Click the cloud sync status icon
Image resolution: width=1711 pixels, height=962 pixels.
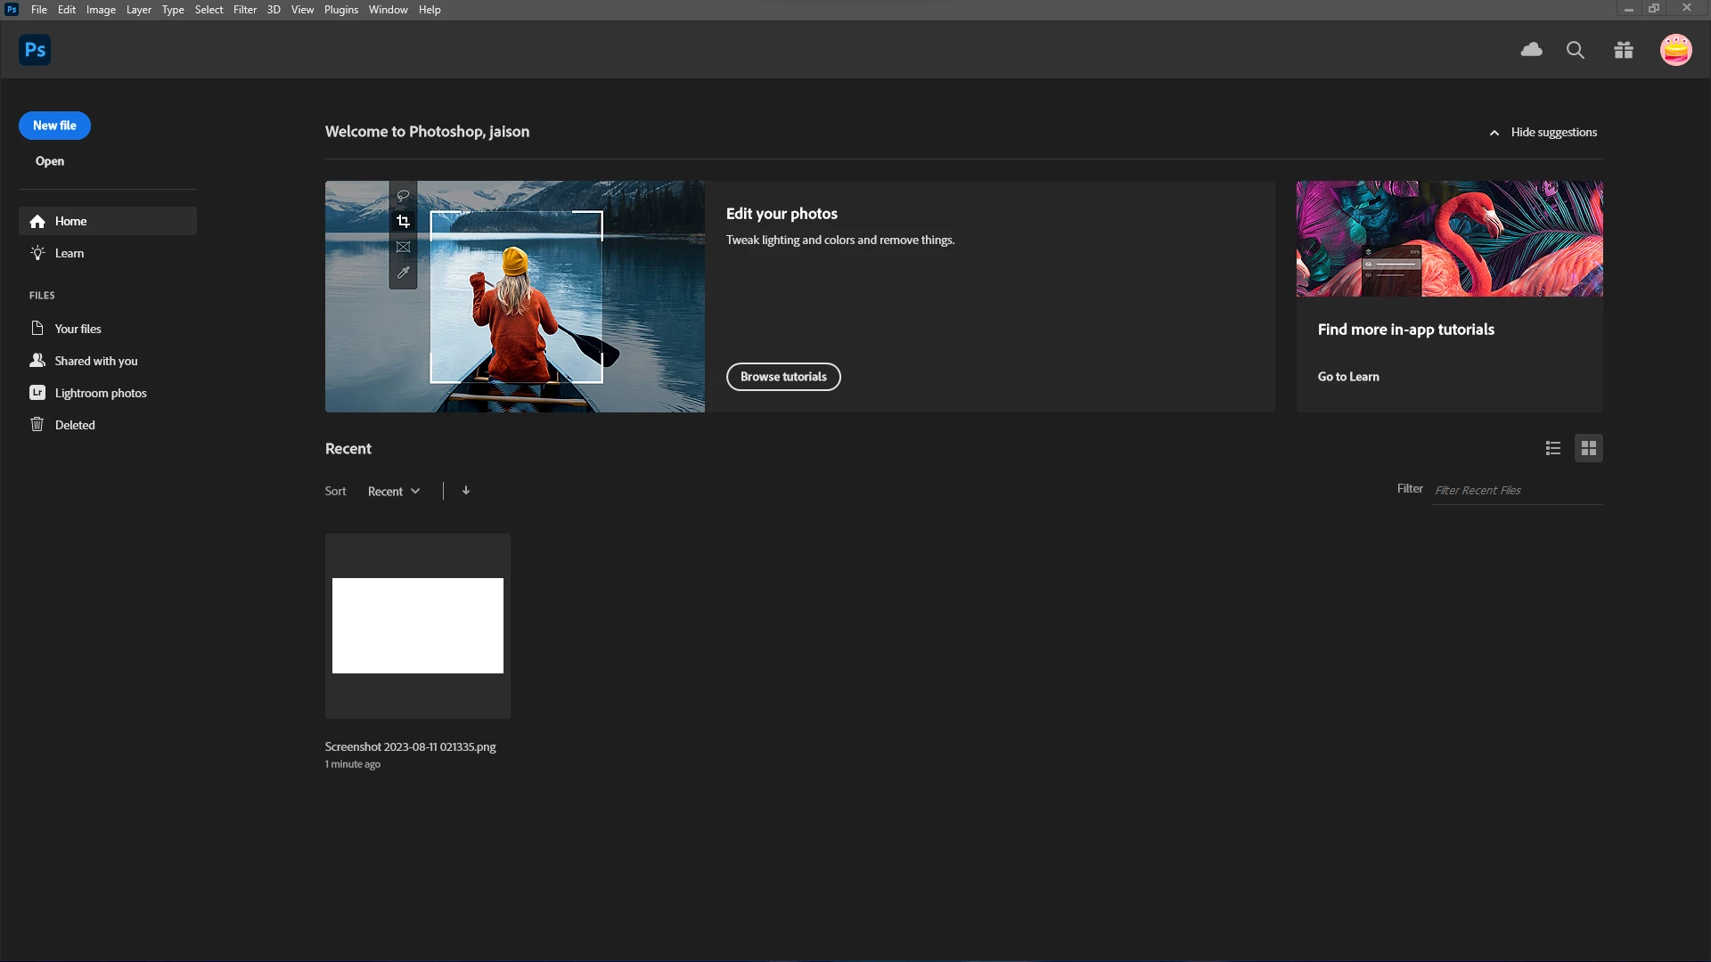pos(1531,50)
